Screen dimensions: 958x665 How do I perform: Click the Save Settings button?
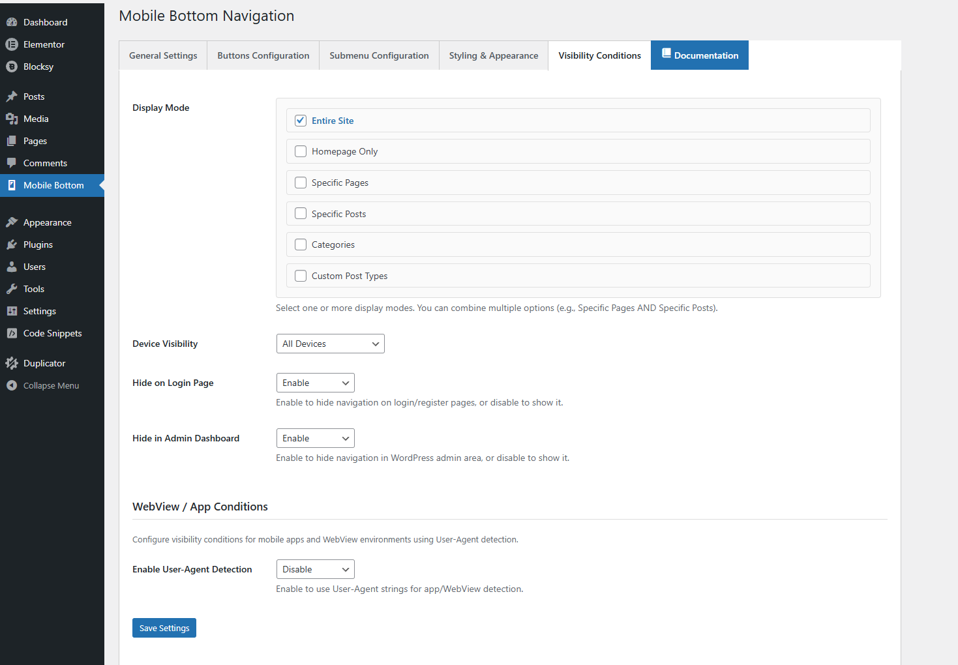pos(164,628)
